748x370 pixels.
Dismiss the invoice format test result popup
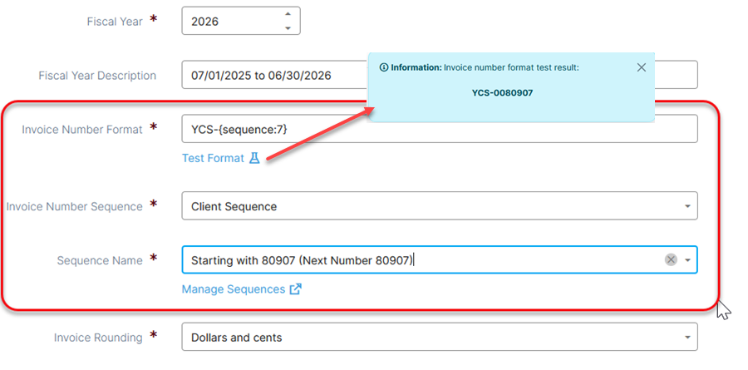[641, 67]
